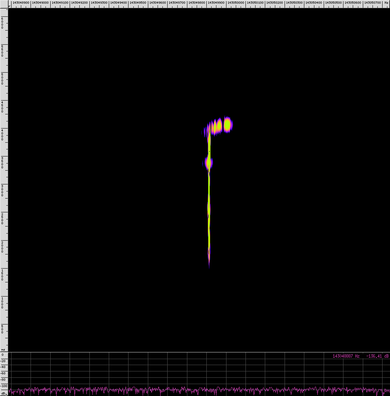Click the 143048887 Hz cursor frequency readout

[x=346, y=356]
